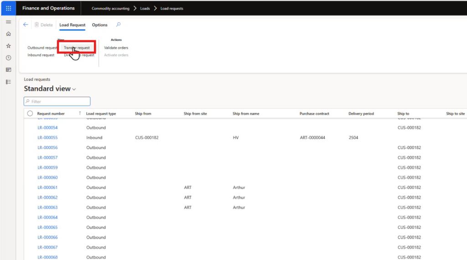The image size is (467, 260).
Task: Click Loads breadcrumb
Action: [145, 8]
